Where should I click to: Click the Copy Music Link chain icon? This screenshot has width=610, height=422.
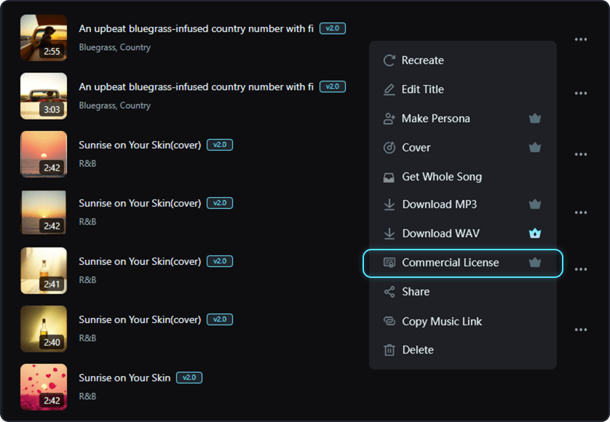pos(389,322)
